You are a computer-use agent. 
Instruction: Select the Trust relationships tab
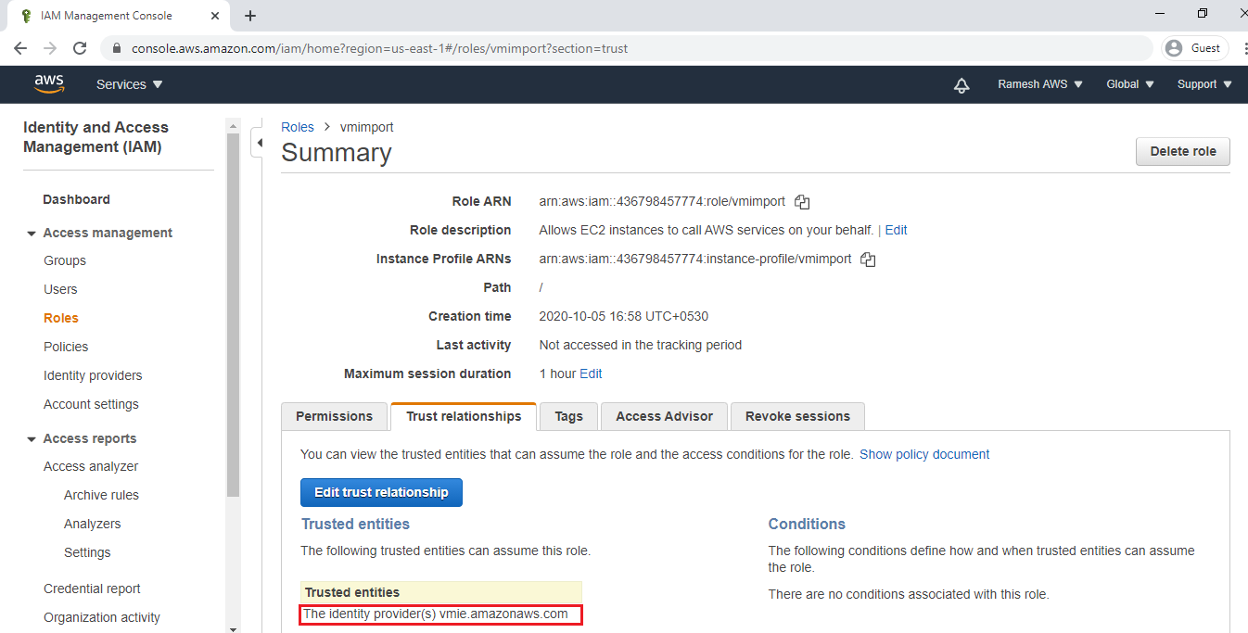click(464, 417)
